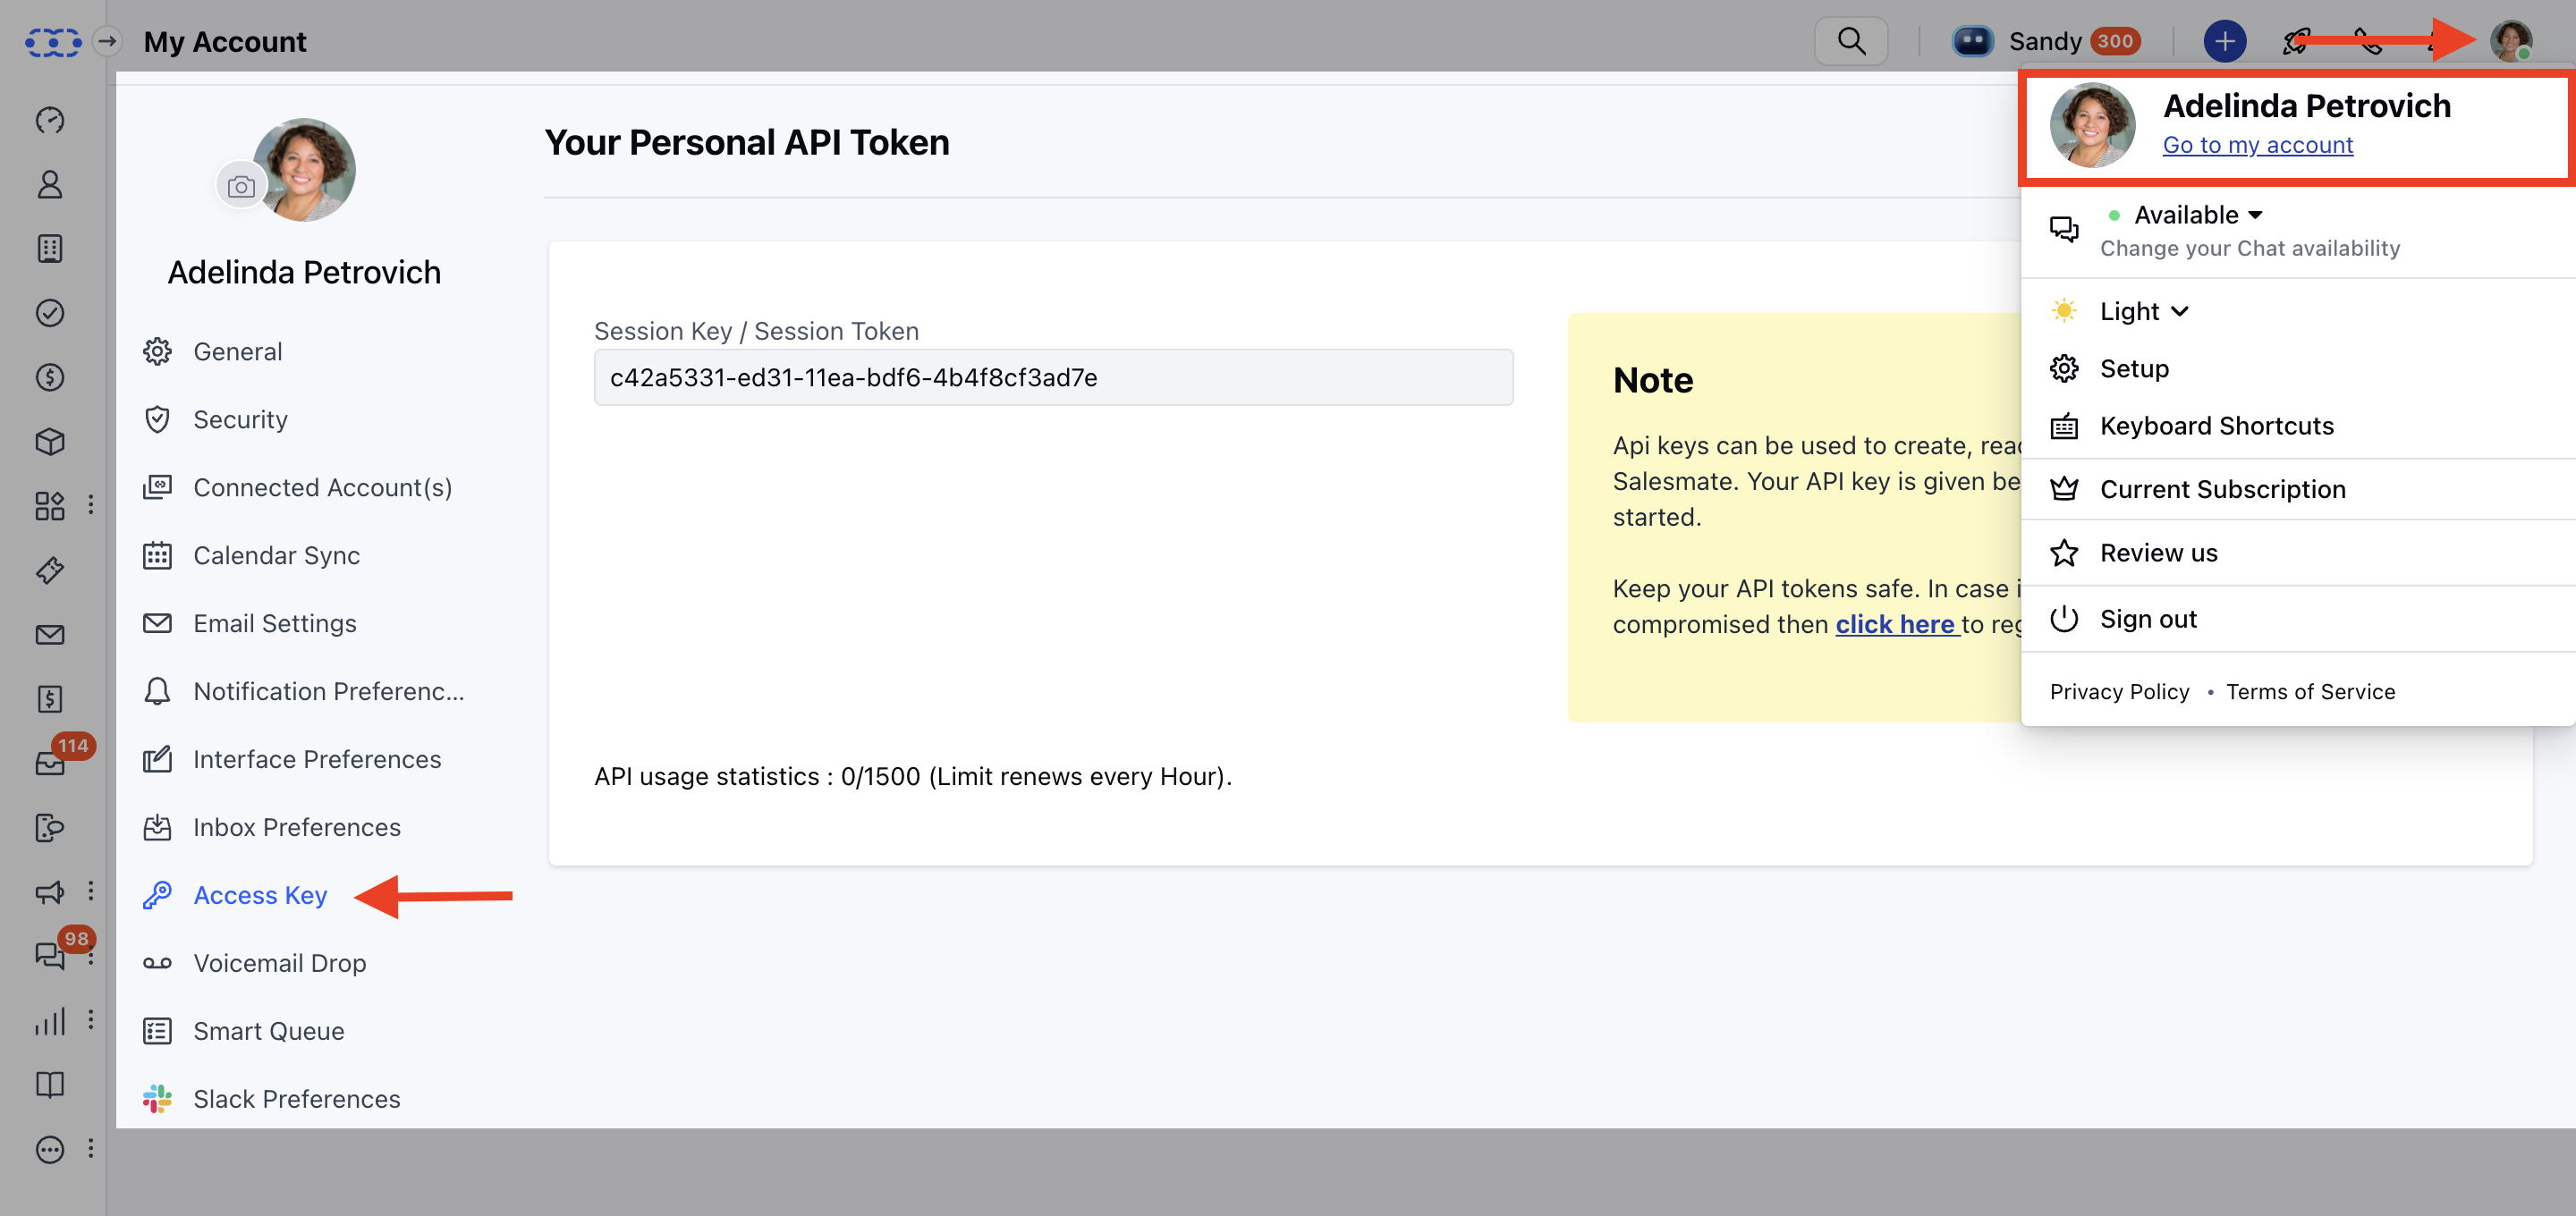Click the search magnifier in top bar
2576x1216 pixels.
click(x=1851, y=41)
